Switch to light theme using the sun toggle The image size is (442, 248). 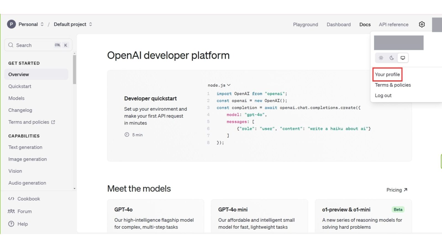(381, 58)
